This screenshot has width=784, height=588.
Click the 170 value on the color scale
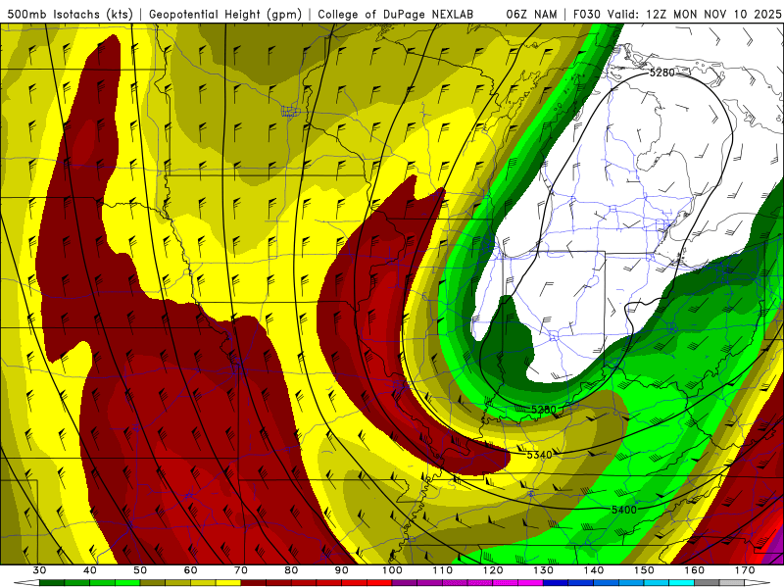(745, 570)
